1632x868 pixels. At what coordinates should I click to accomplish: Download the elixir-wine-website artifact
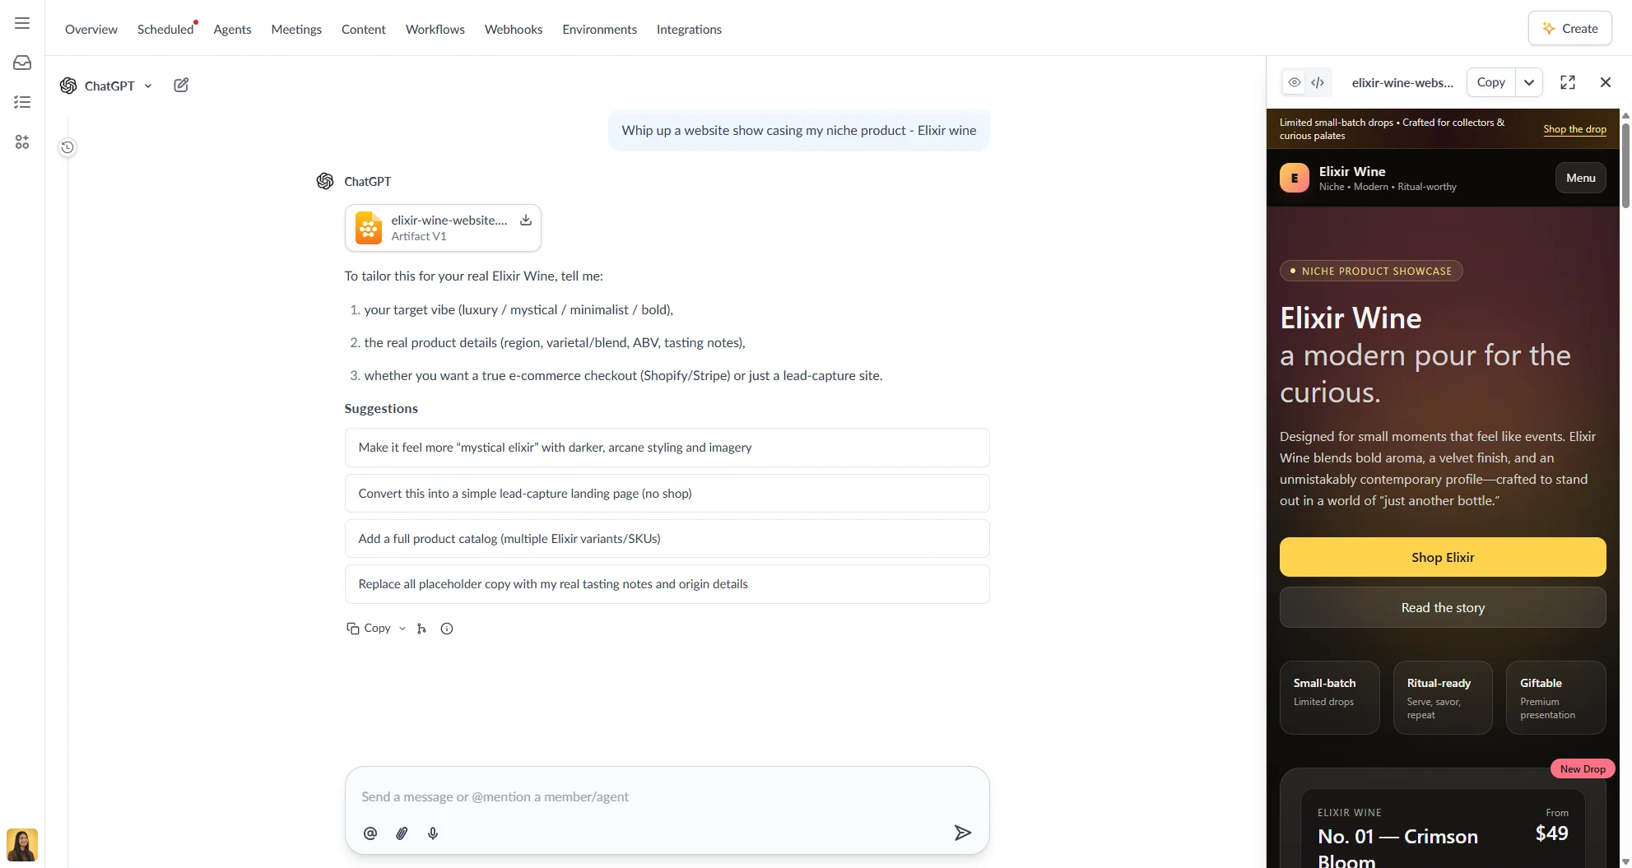pos(526,220)
